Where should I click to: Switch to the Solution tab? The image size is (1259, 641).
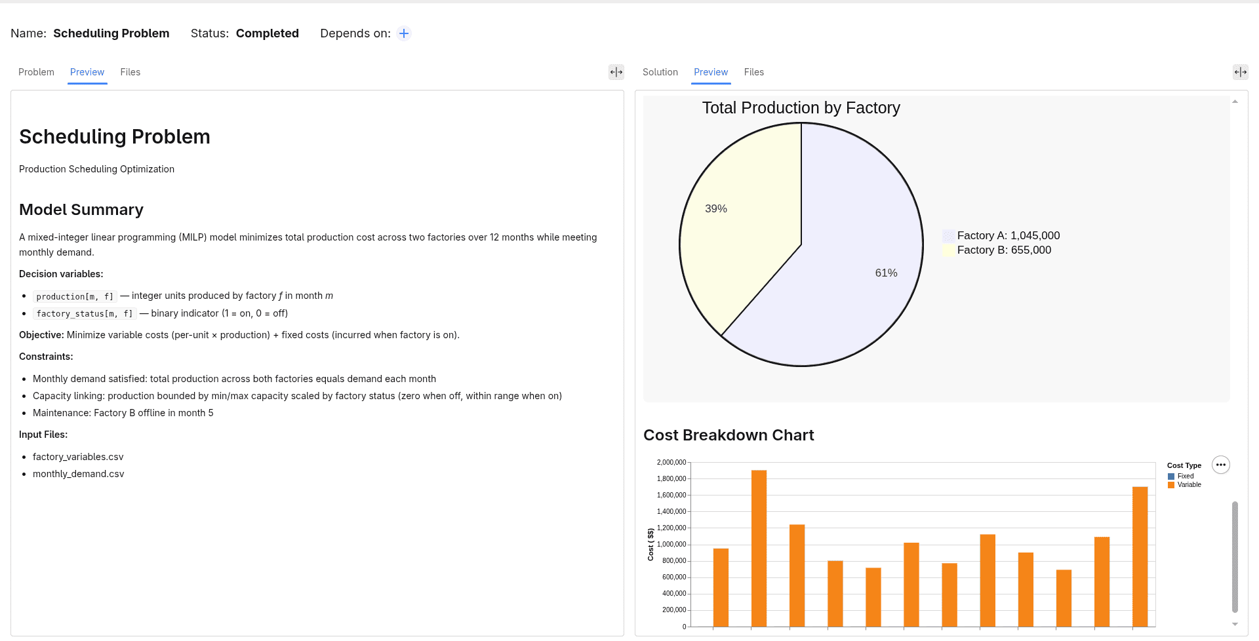click(x=660, y=72)
